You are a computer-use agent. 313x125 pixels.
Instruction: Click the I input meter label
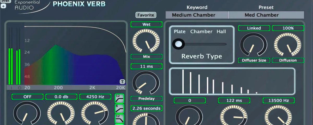(x=11, y=88)
